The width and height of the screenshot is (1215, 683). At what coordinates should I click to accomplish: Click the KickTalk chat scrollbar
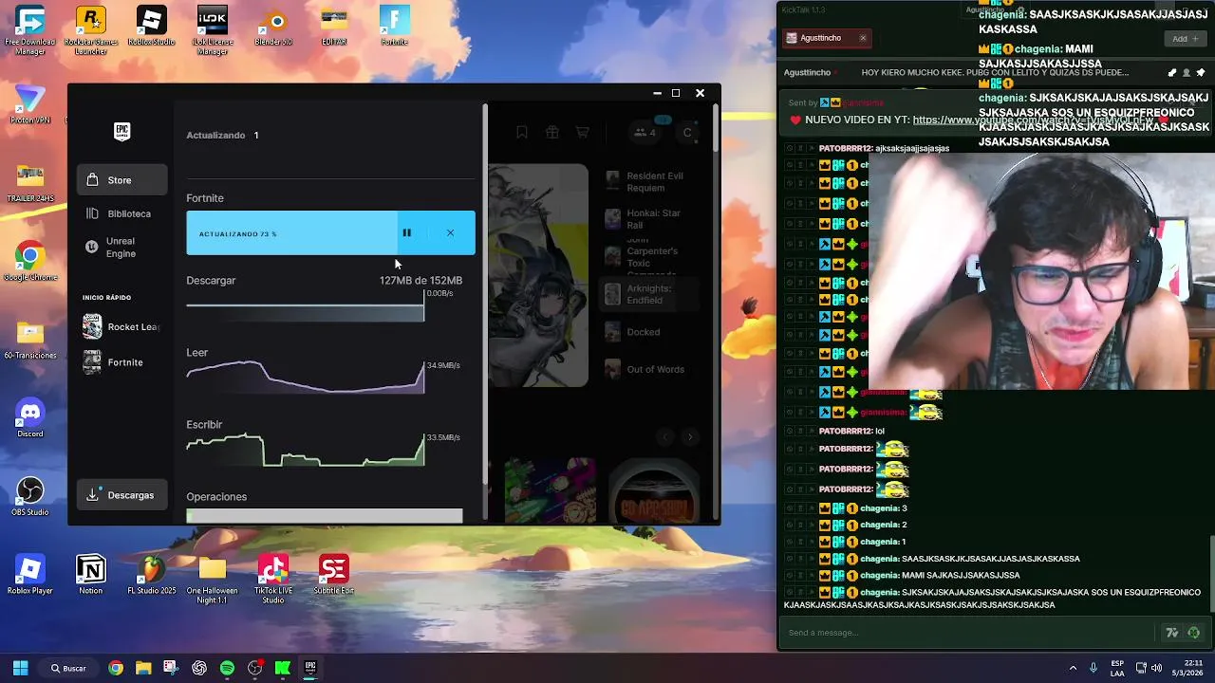coord(1211,574)
